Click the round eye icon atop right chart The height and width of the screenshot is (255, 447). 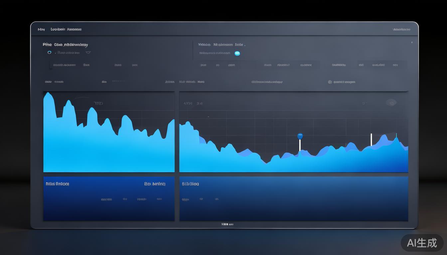391,103
